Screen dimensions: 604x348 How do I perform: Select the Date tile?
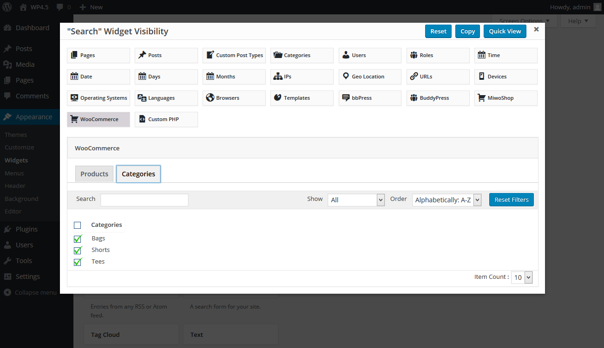(x=98, y=77)
